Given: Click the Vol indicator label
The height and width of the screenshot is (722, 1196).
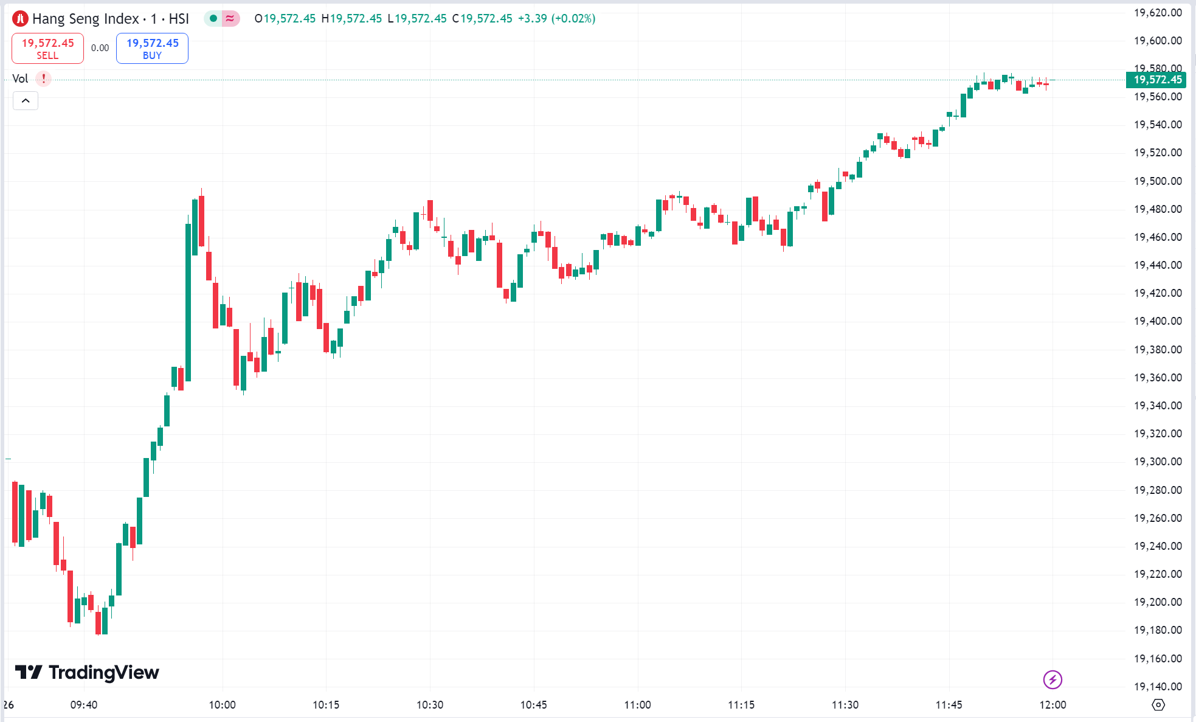Looking at the screenshot, I should (x=20, y=78).
